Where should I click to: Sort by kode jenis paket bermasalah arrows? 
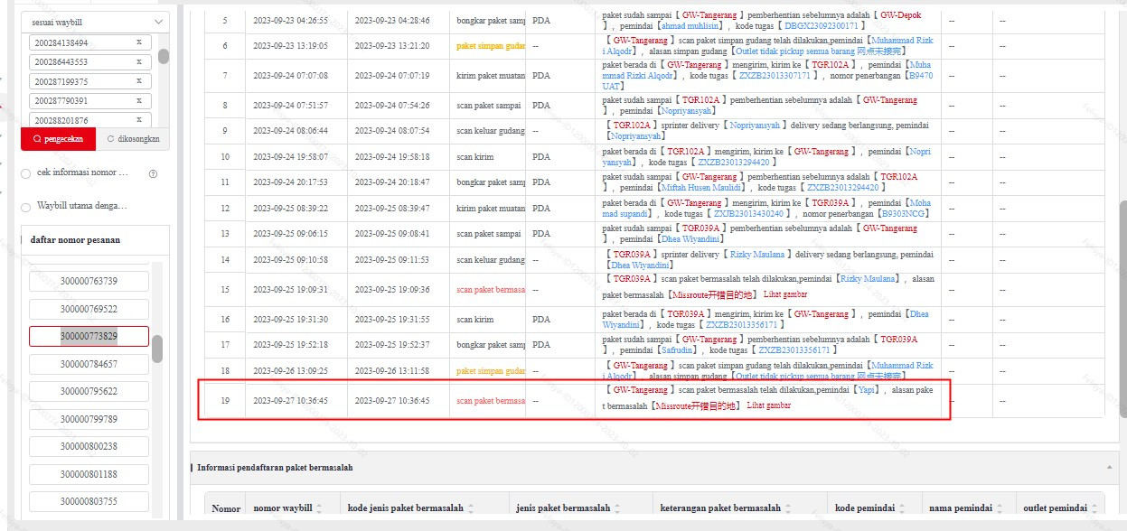click(x=470, y=508)
